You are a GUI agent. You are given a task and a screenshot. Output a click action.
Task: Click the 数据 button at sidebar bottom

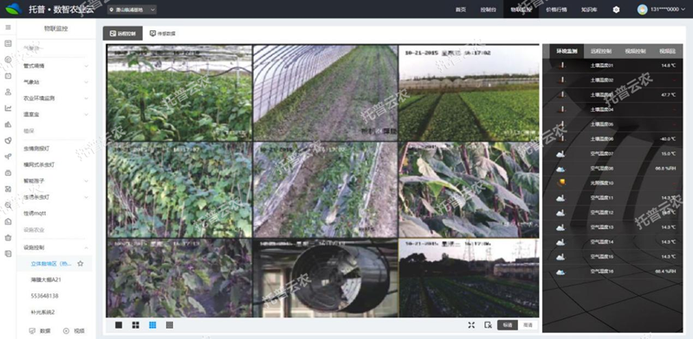(x=40, y=330)
